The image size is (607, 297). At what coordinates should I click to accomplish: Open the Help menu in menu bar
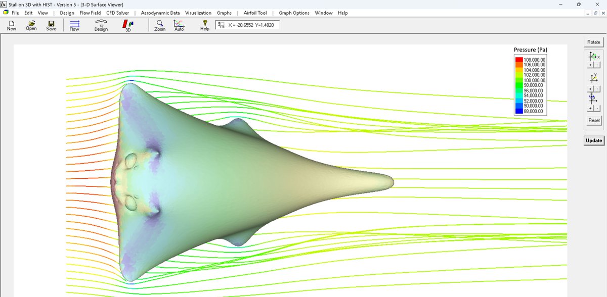342,13
